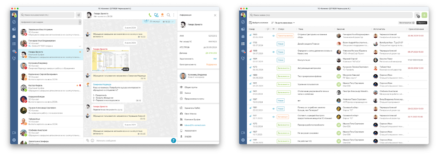
Task: Toggle the eye icon on request 1653
Action: click(x=273, y=36)
